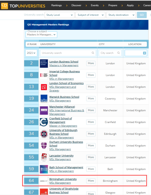Click the Birmingham University logo
Image resolution: width=151 pixels, height=195 pixels.
pos(44,181)
